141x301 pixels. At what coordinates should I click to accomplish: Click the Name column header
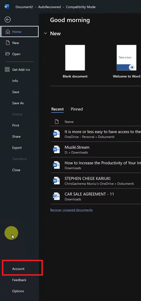click(x=69, y=122)
